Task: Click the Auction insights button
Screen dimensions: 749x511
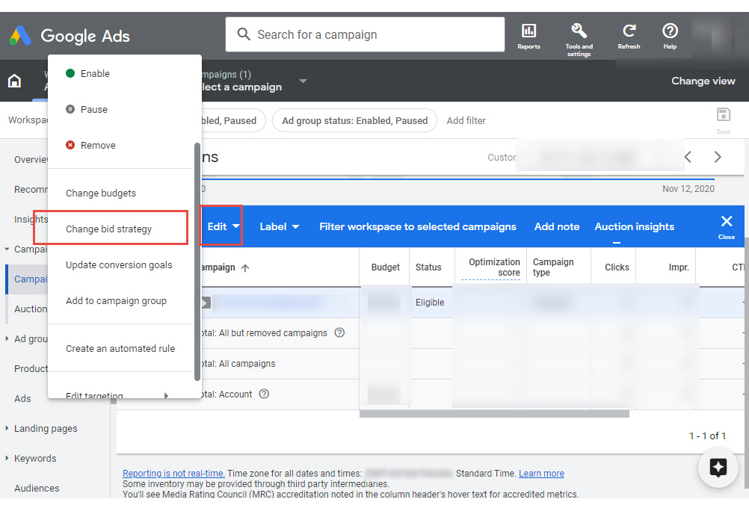Action: coord(634,226)
